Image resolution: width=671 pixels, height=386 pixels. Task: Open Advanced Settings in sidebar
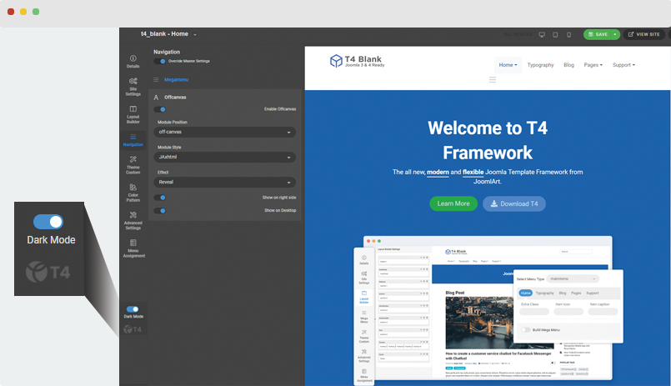[133, 220]
